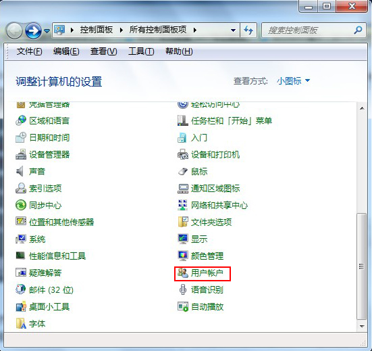Open the 用户帐户 link
The image size is (372, 351).
click(207, 273)
